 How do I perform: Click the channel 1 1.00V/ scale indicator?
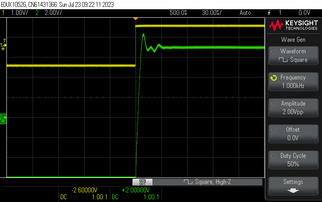point(19,12)
